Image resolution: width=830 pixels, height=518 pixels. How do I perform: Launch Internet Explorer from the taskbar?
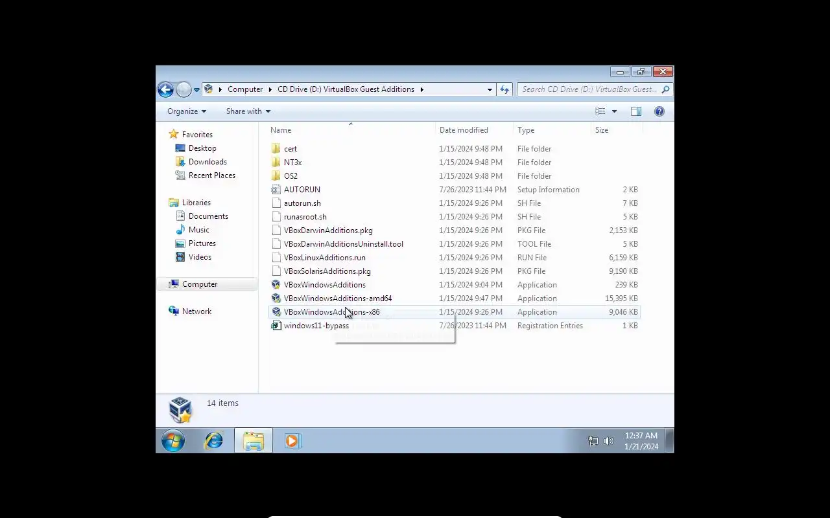tap(214, 441)
